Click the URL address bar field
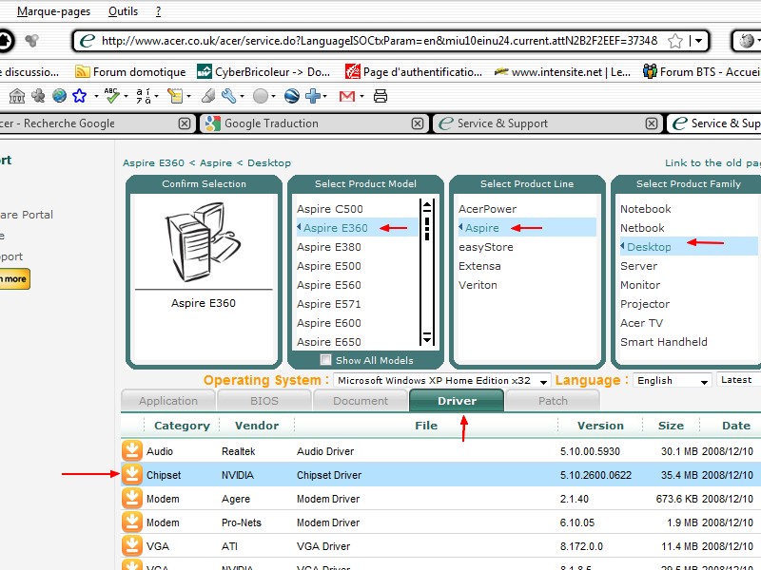The width and height of the screenshot is (761, 570). click(380, 41)
